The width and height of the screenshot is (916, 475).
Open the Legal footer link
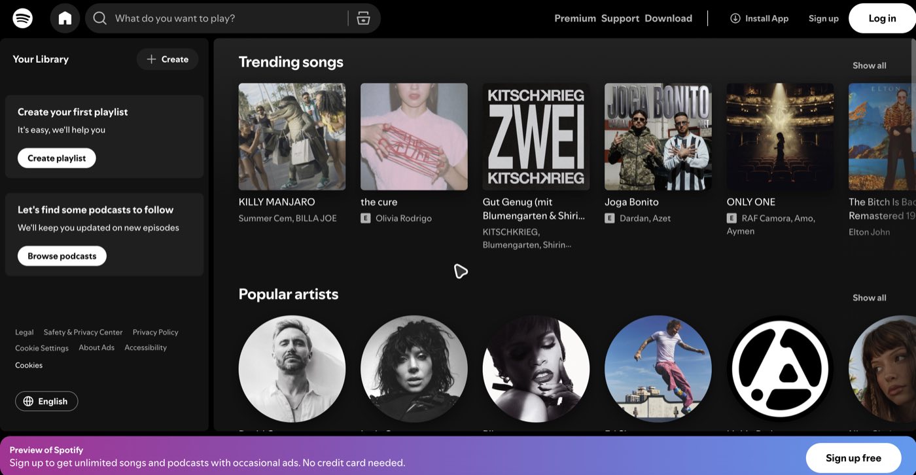(x=24, y=332)
